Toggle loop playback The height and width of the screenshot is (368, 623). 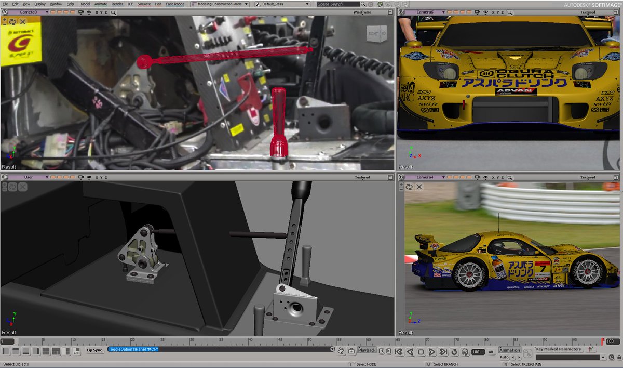point(454,352)
